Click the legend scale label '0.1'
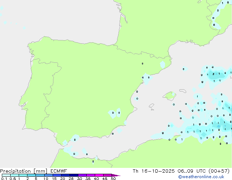 click(x=4, y=179)
